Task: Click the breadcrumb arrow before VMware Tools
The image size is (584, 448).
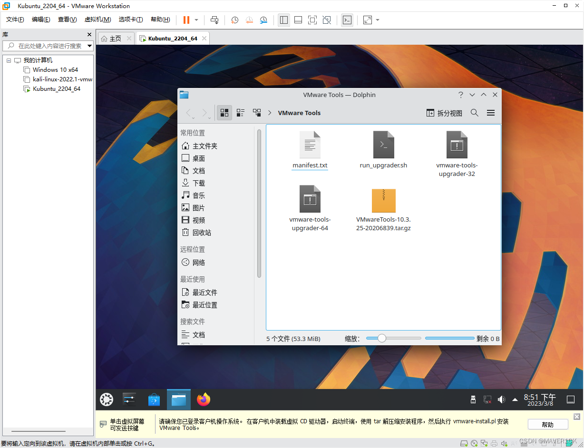Action: pyautogui.click(x=270, y=113)
